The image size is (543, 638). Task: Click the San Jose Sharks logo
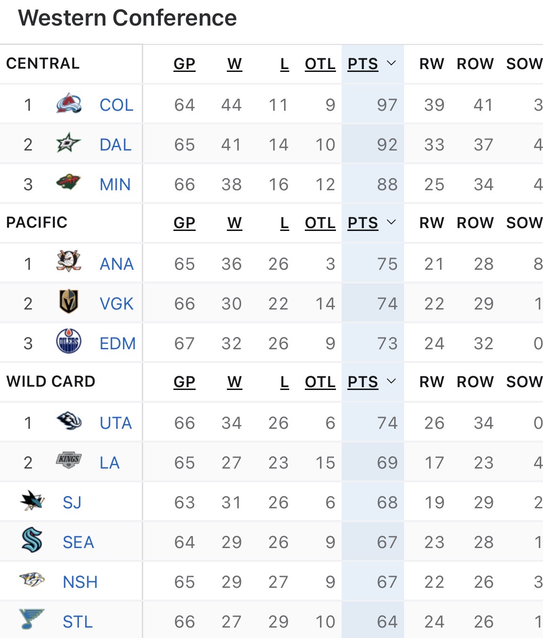(32, 501)
